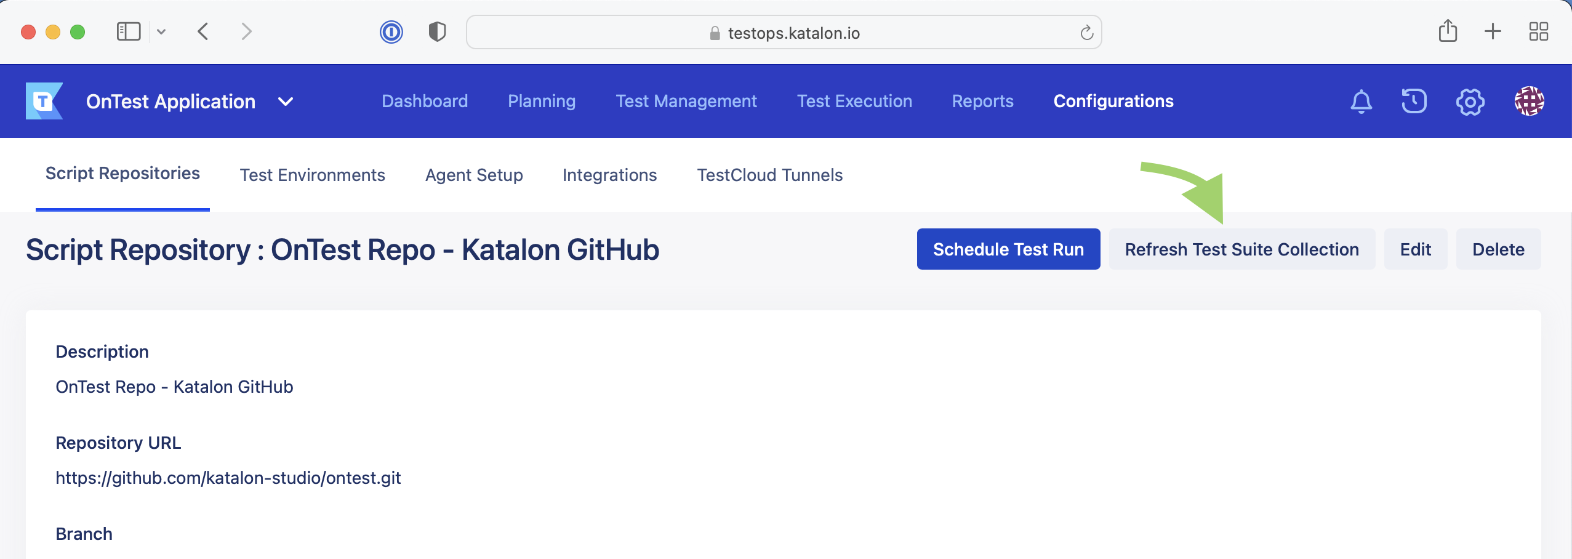1572x559 pixels.
Task: Click Refresh Test Suite Collection button
Action: pyautogui.click(x=1241, y=249)
